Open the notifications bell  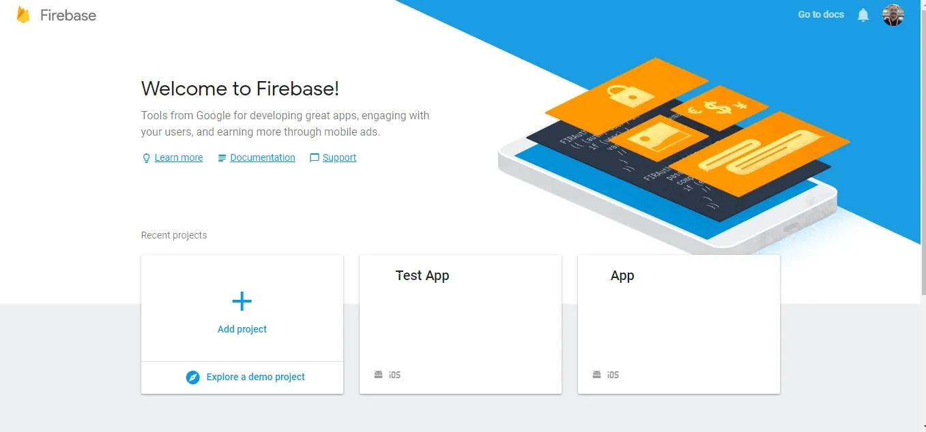[863, 15]
